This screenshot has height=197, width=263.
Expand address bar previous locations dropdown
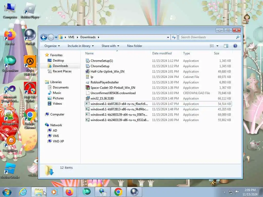coord(168,37)
